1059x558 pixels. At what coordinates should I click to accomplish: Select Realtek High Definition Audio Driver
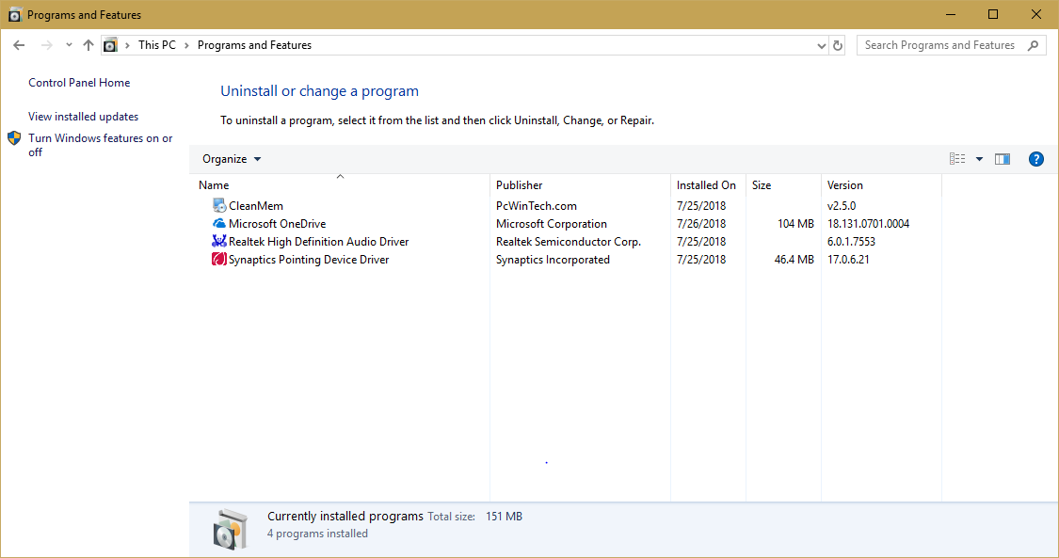(319, 242)
